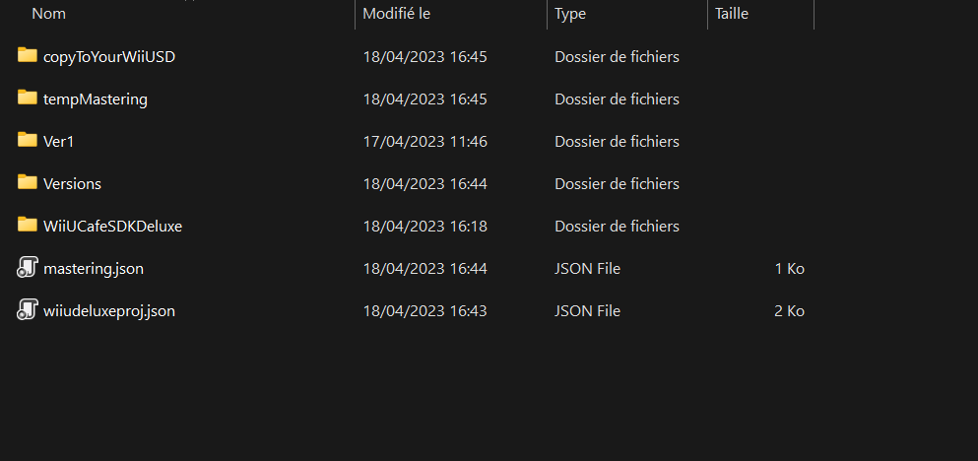Click the wiiudeluxeproj.json file name
This screenshot has width=978, height=461.
click(x=109, y=310)
